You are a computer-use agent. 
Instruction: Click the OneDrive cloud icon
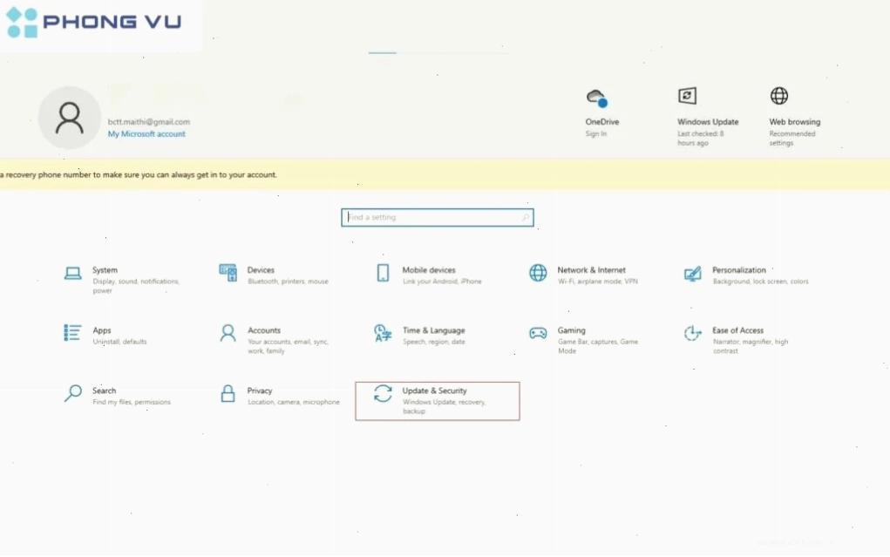(x=596, y=98)
